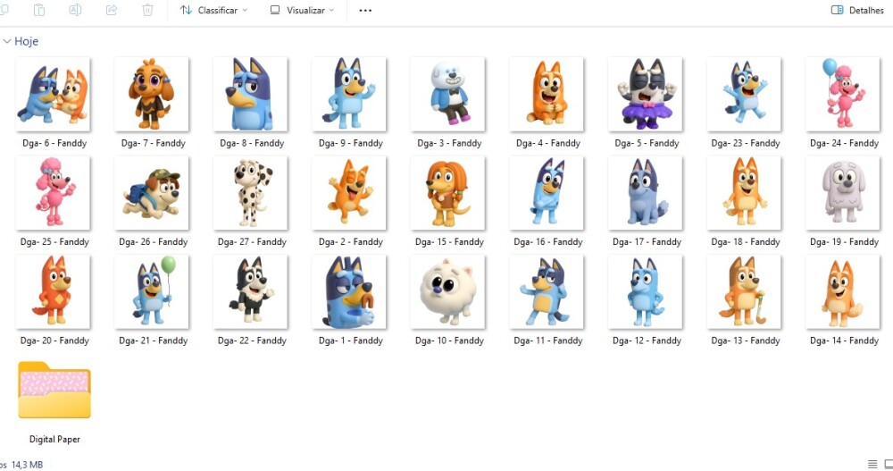This screenshot has height=471, width=893.
Task: Toggle the Detalhes pane button
Action: [x=857, y=10]
